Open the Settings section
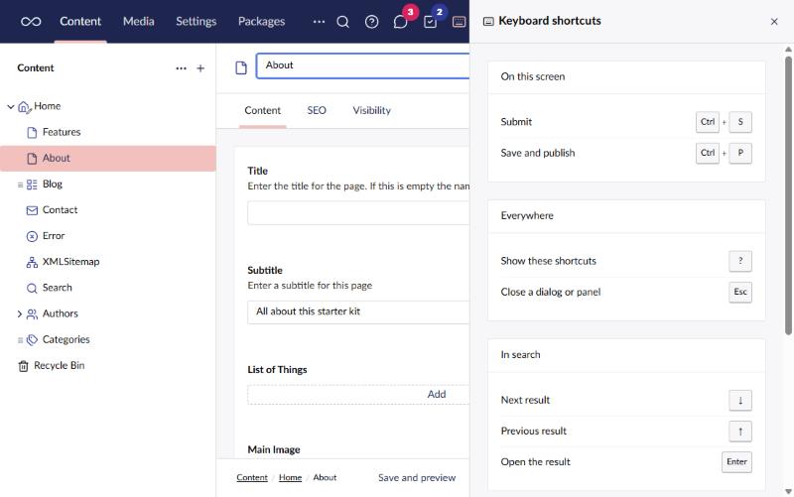The width and height of the screenshot is (794, 497). point(196,21)
